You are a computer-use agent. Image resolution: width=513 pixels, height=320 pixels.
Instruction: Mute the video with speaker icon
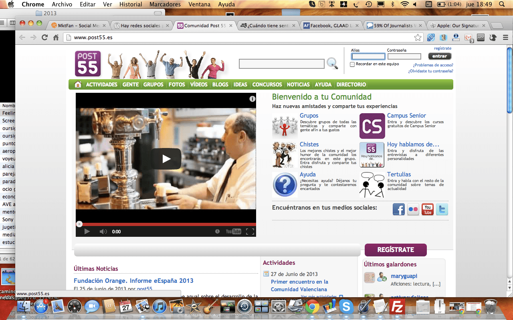click(103, 232)
